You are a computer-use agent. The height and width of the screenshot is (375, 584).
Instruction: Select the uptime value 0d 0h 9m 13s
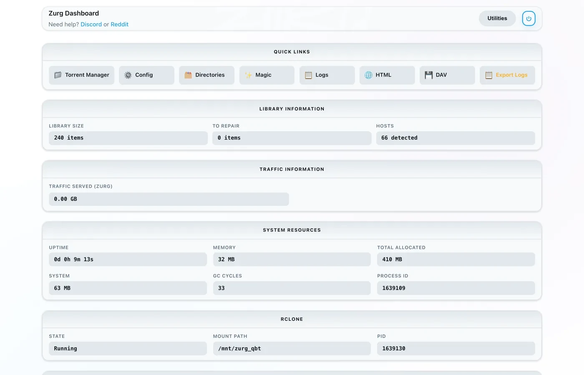point(128,259)
